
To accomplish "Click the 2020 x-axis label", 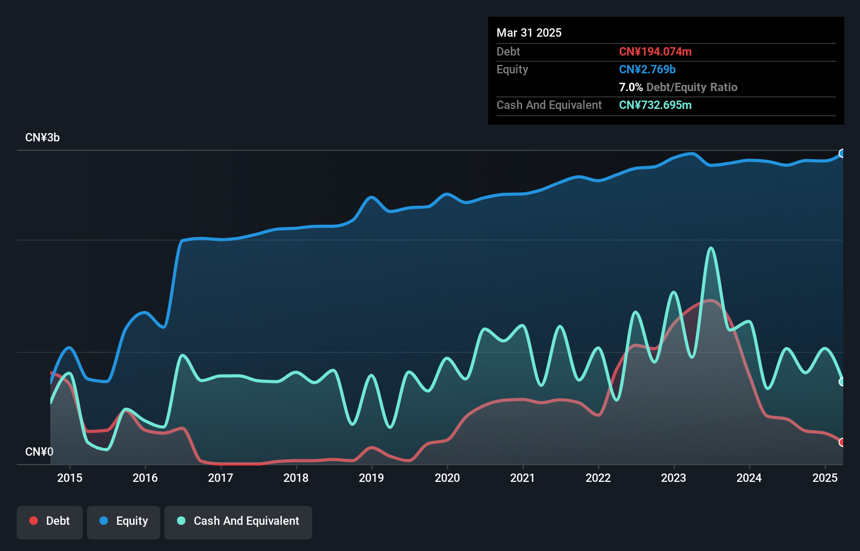I will pos(447,478).
